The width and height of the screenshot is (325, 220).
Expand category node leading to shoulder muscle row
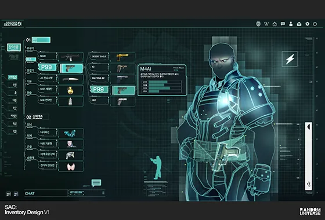tap(29, 147)
